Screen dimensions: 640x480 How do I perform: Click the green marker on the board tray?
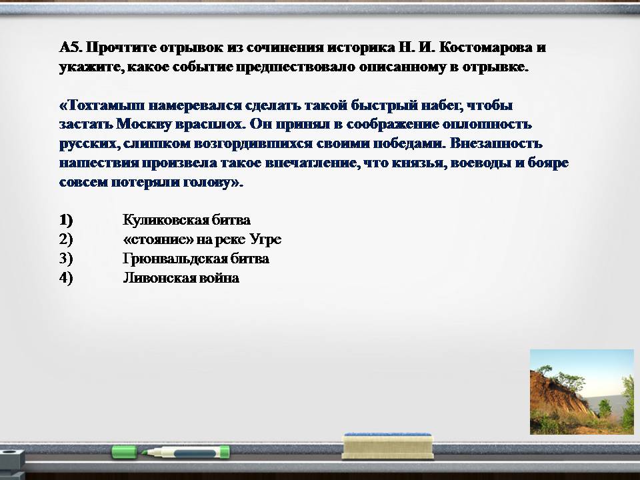pos(185,452)
